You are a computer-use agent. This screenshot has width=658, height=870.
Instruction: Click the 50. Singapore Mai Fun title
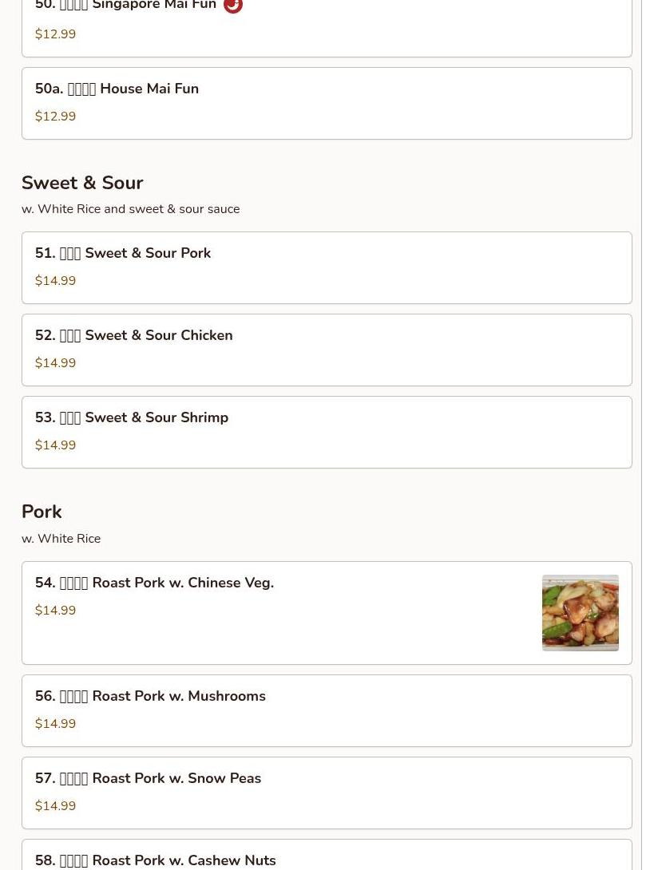125,5
